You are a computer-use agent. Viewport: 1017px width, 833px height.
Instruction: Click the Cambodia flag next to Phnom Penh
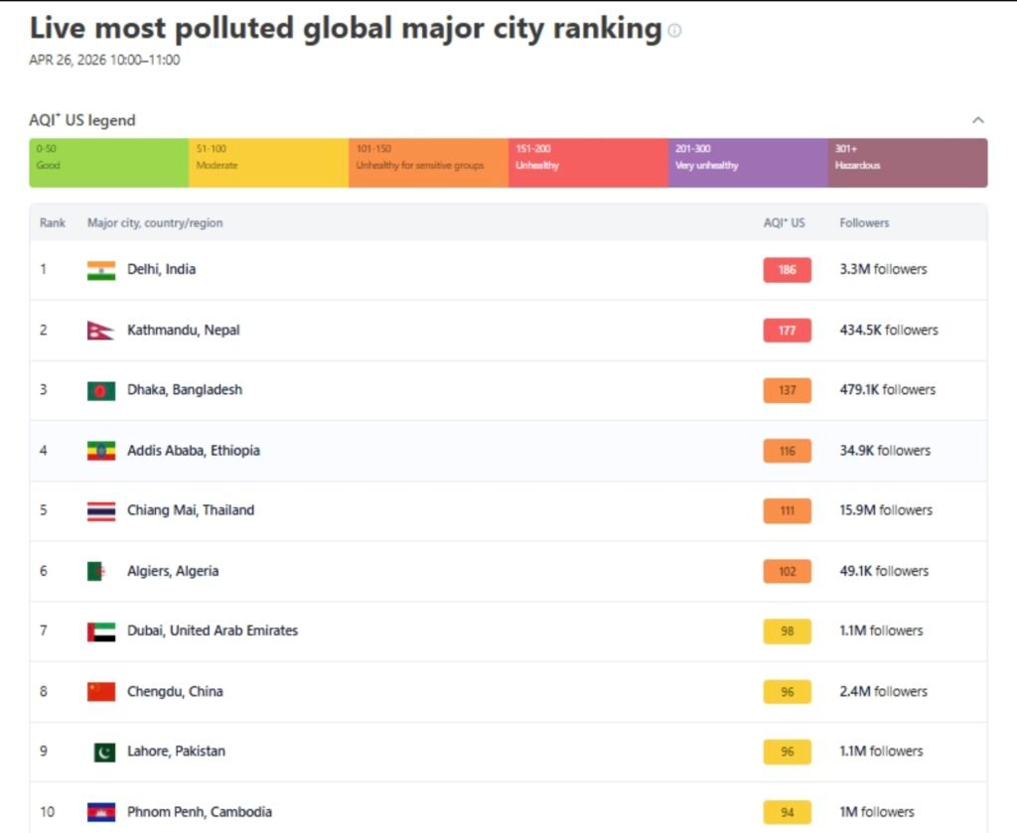click(x=100, y=811)
